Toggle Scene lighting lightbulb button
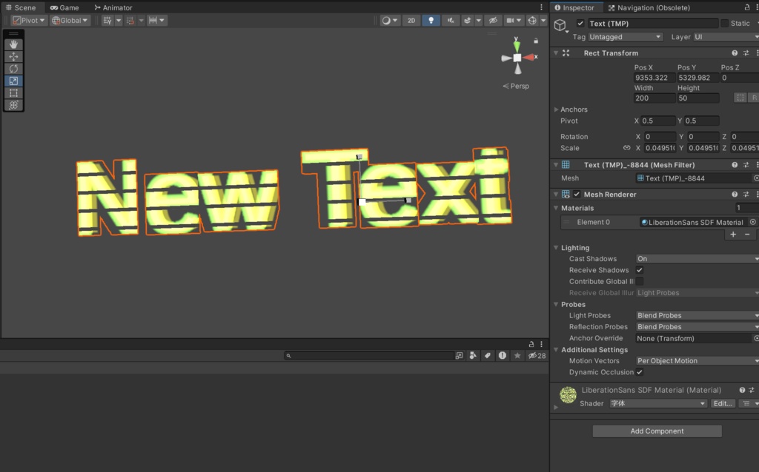 (x=431, y=20)
